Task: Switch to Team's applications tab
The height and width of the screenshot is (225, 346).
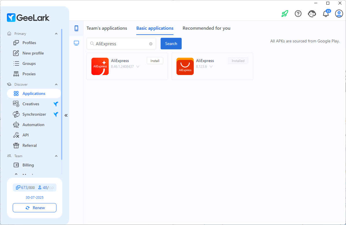Action: pyautogui.click(x=107, y=28)
